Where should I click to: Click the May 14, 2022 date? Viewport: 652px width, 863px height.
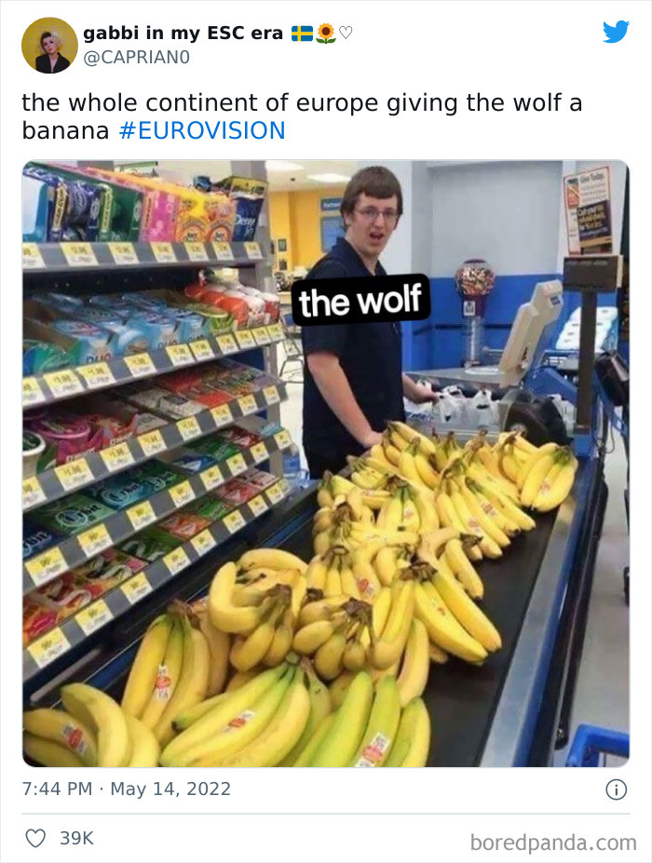(170, 789)
